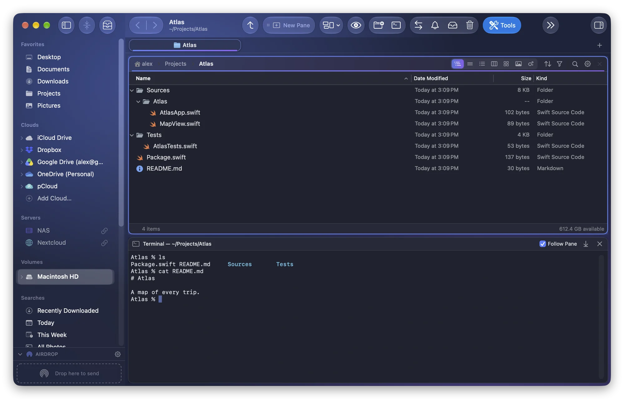Switch to the column view icon
624x399 pixels.
coord(494,64)
